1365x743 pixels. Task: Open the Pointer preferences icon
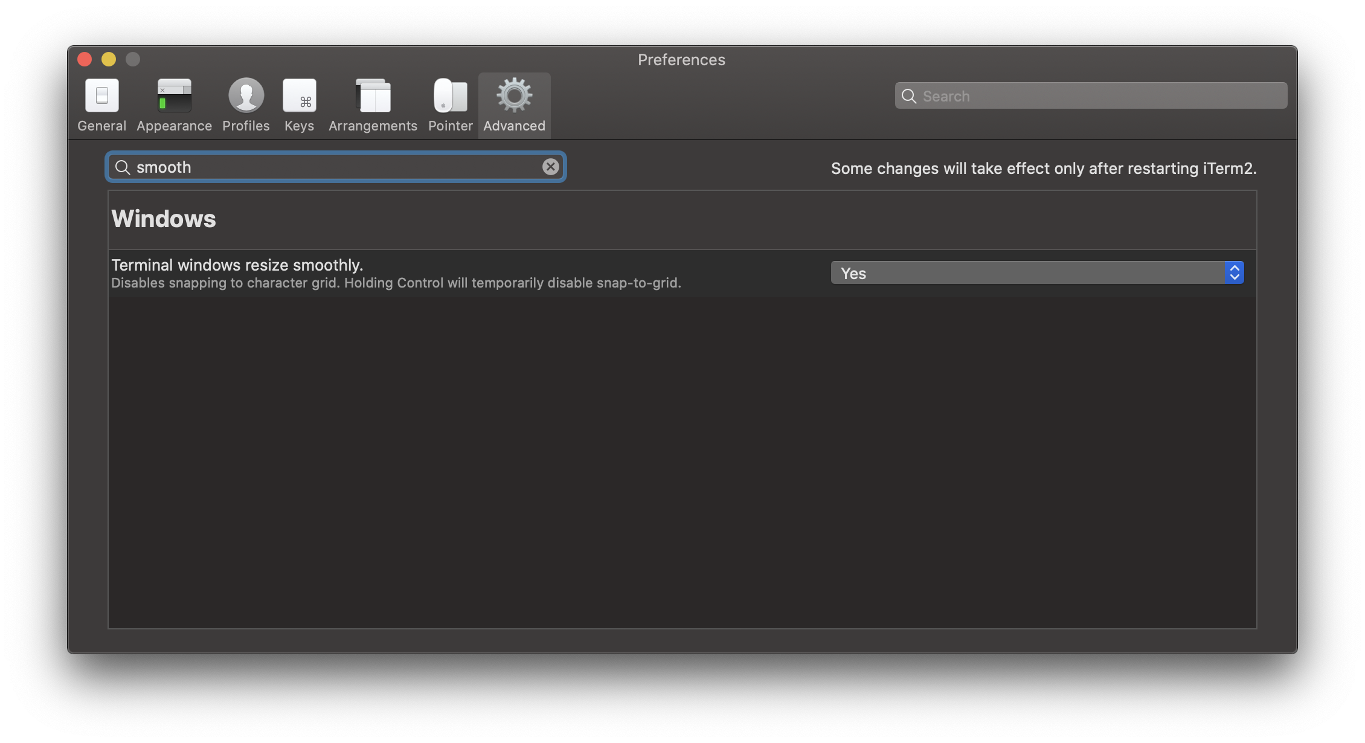(450, 96)
